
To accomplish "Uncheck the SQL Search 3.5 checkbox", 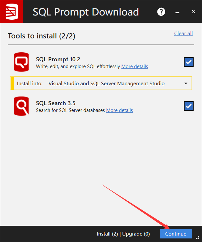I will point(188,106).
